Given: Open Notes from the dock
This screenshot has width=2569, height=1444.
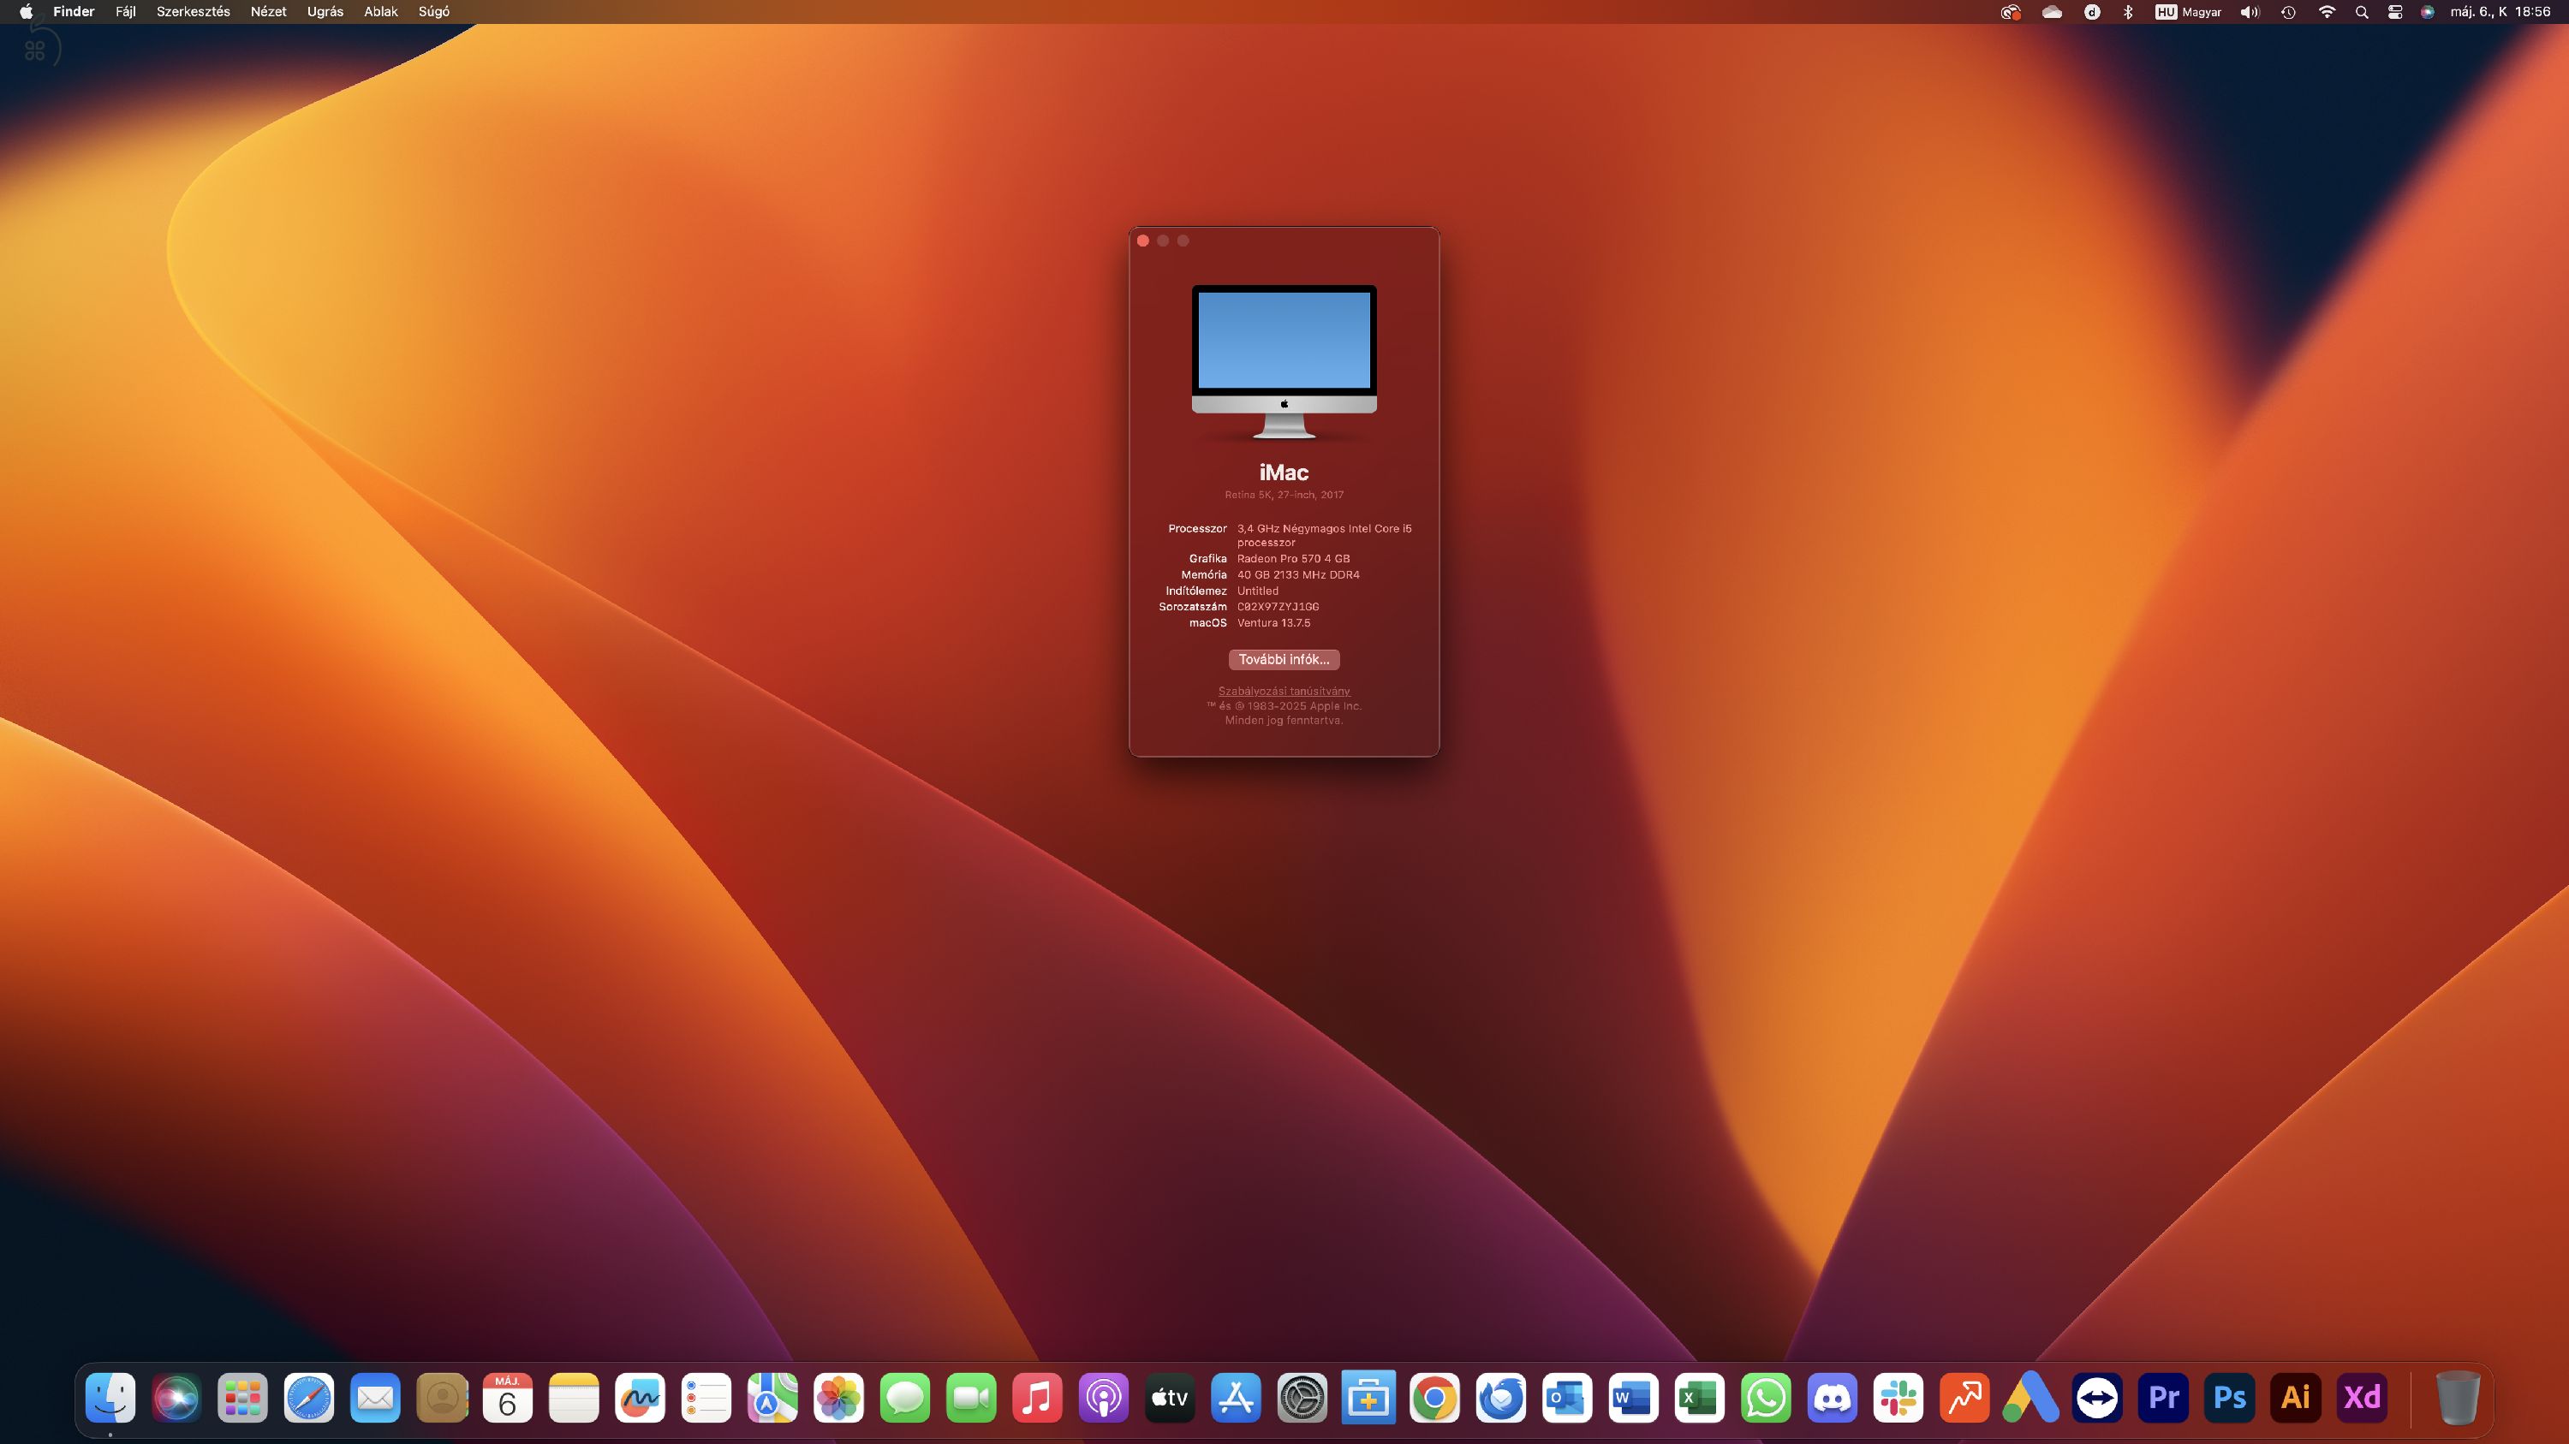Looking at the screenshot, I should click(x=574, y=1397).
